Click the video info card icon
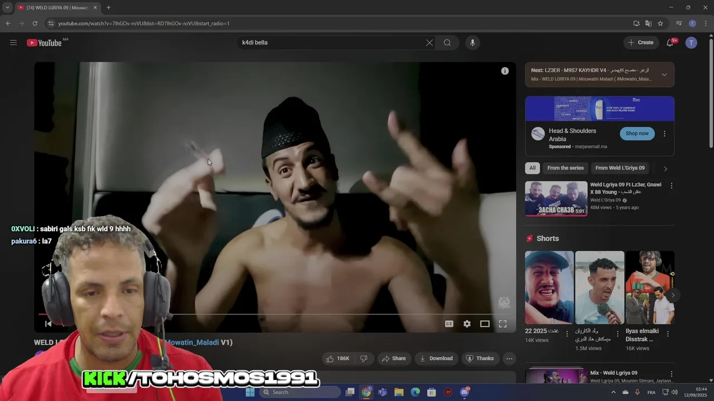 click(x=505, y=71)
